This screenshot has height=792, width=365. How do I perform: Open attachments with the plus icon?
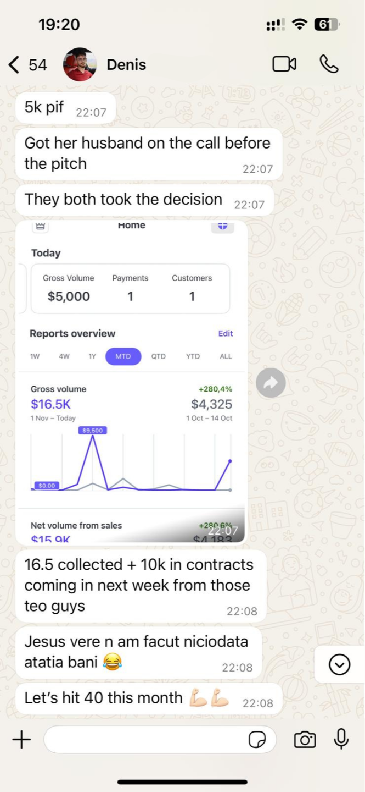coord(21,740)
